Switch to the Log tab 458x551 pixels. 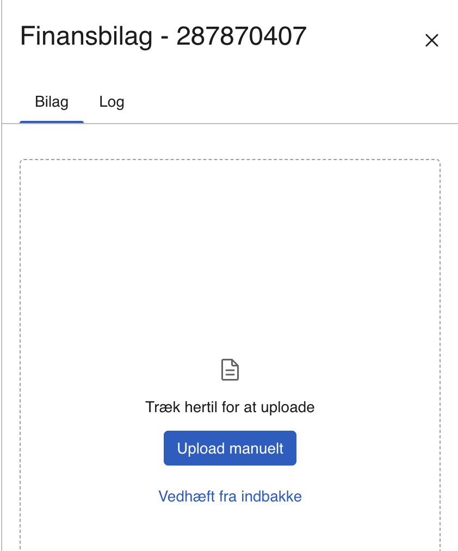(x=112, y=102)
